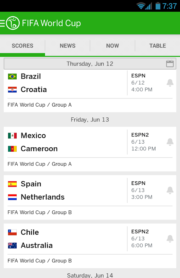Open the Brazil team row
The height and width of the screenshot is (278, 180).
point(65,76)
